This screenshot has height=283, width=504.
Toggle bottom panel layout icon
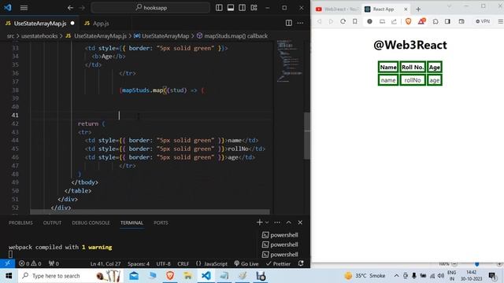click(x=231, y=8)
